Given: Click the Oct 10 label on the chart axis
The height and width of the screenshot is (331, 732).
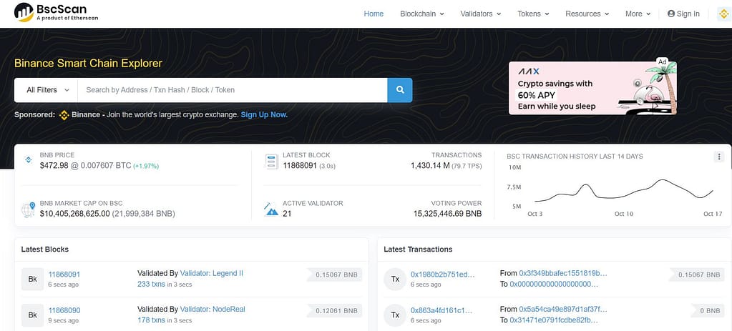Looking at the screenshot, I should pyautogui.click(x=623, y=214).
